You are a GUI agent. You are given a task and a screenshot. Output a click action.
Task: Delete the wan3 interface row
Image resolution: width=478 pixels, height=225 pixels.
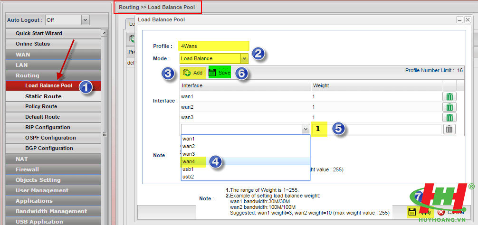(449, 118)
